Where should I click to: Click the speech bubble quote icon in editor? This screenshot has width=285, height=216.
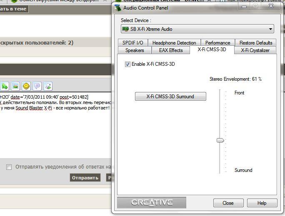click(37, 86)
